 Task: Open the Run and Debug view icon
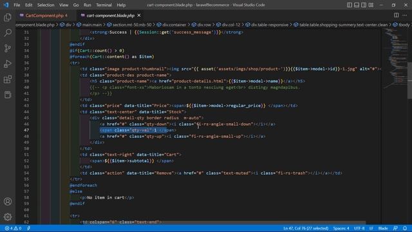pos(8,64)
